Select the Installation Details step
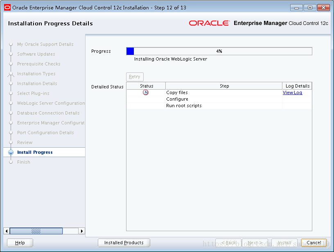This screenshot has height=252, width=334. (37, 83)
